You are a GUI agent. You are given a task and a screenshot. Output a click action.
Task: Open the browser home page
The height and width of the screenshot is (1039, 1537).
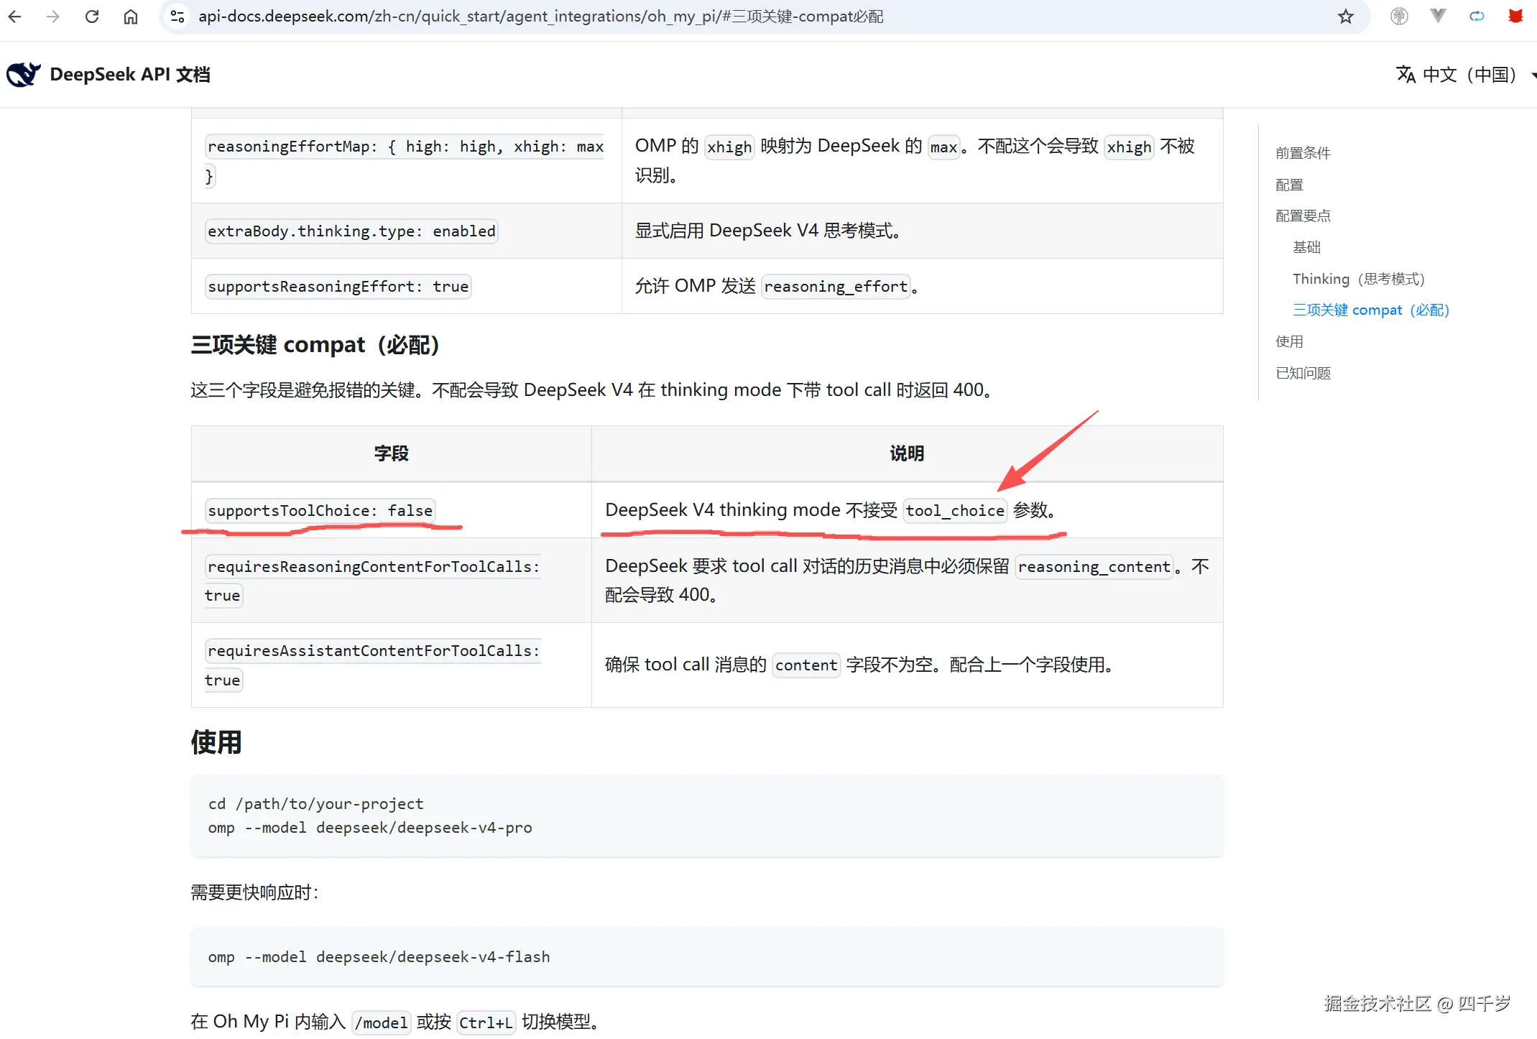(x=131, y=17)
